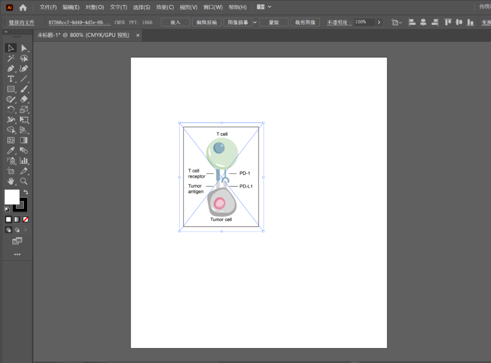The height and width of the screenshot is (363, 491).
Task: Click the white fill color swatch
Action: tap(12, 197)
